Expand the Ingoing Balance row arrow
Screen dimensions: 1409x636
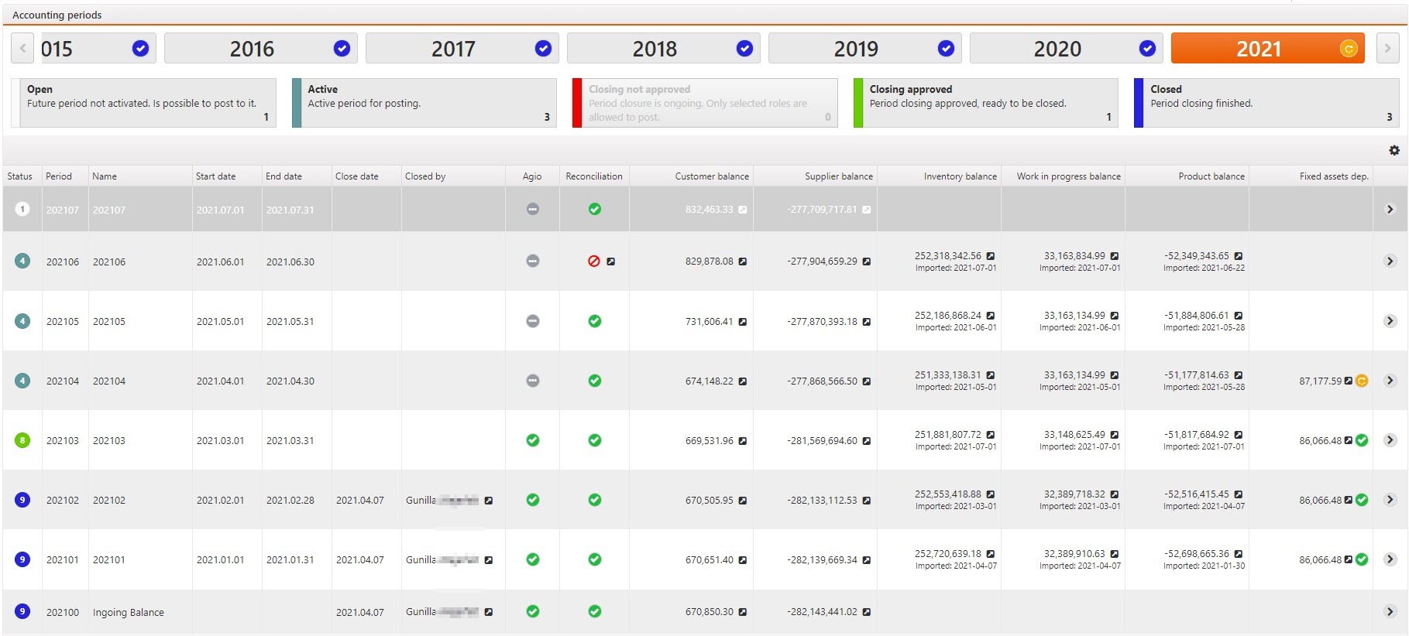(1390, 611)
